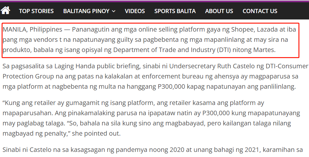Open the TOP STORIES menu item
The image size is (309, 157).
pyautogui.click(x=36, y=11)
